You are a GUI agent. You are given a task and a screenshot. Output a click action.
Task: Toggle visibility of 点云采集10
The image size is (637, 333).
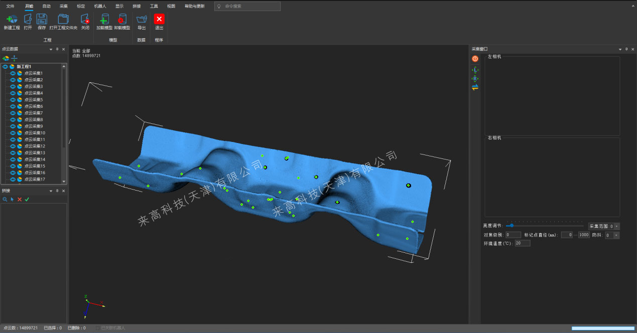pyautogui.click(x=13, y=133)
